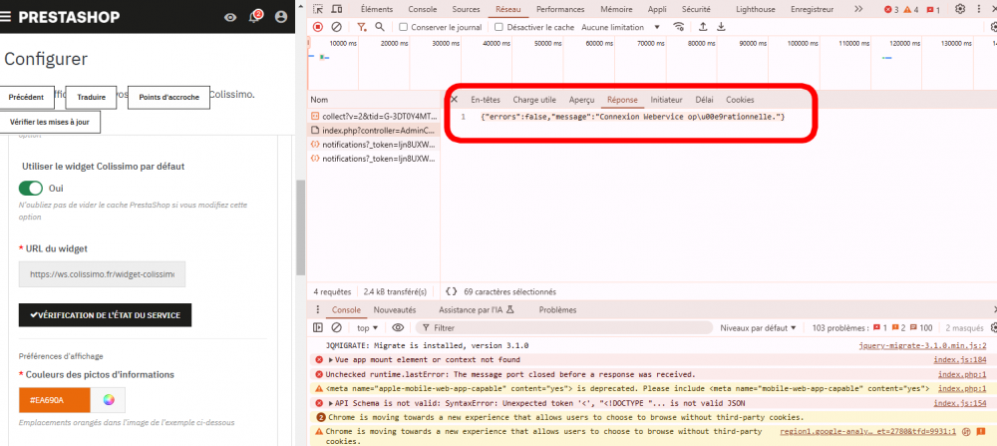997x446 pixels.
Task: Open network search magnifier
Action: pos(380,27)
